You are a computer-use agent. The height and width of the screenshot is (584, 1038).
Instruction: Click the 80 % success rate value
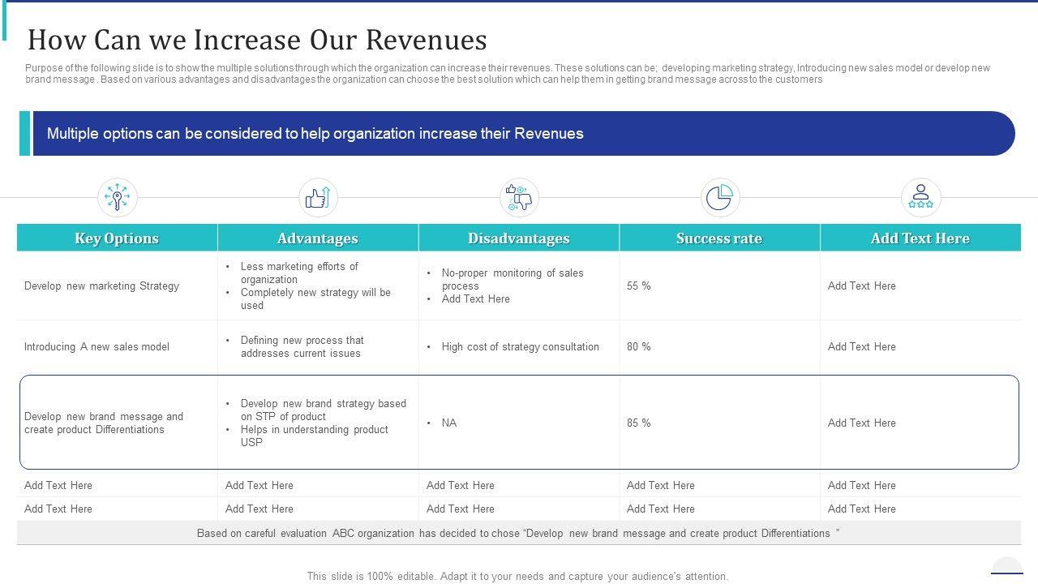(x=639, y=347)
